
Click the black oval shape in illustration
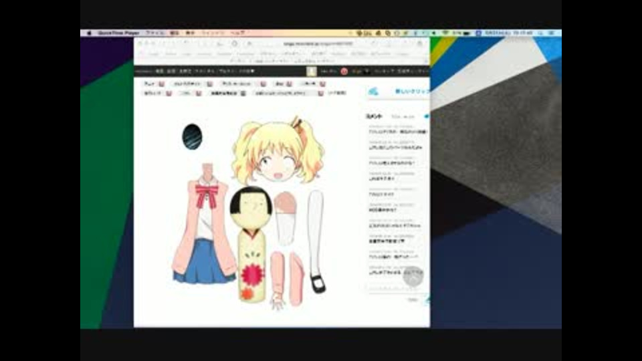point(192,136)
